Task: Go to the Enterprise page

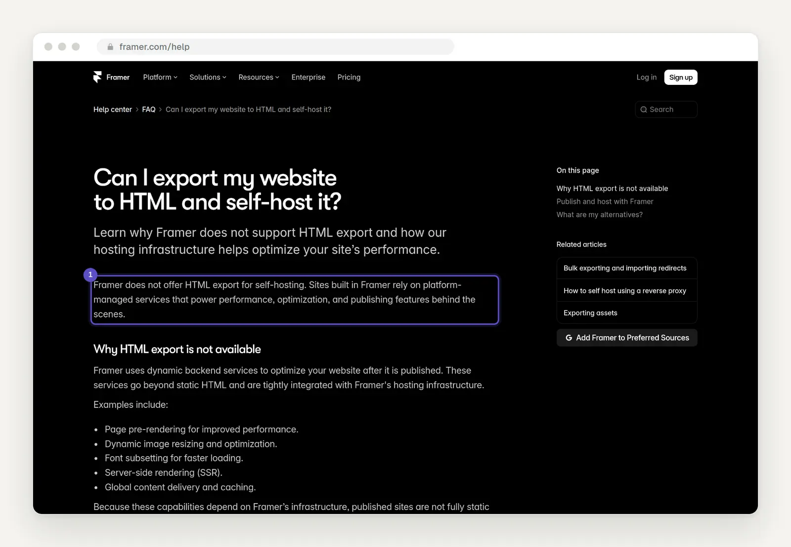Action: (308, 77)
